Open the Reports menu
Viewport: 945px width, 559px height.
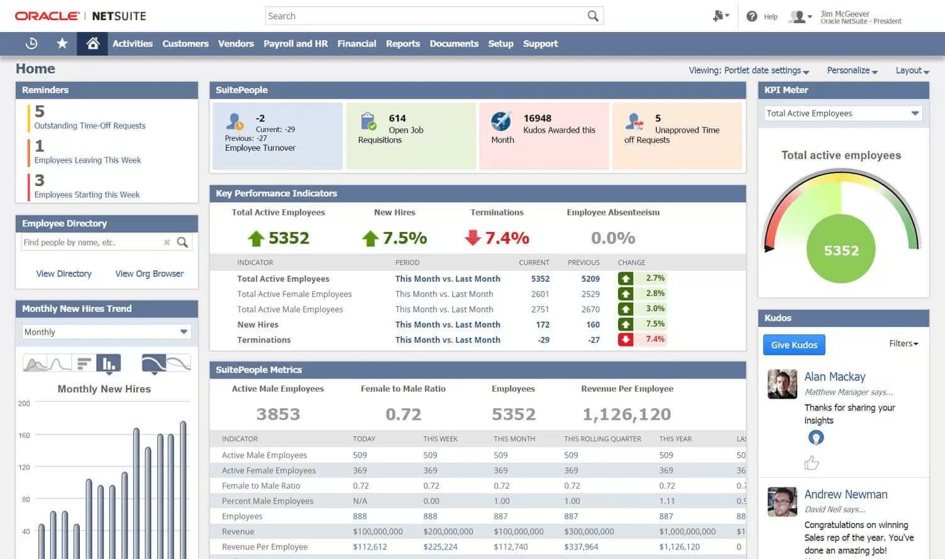pos(403,43)
